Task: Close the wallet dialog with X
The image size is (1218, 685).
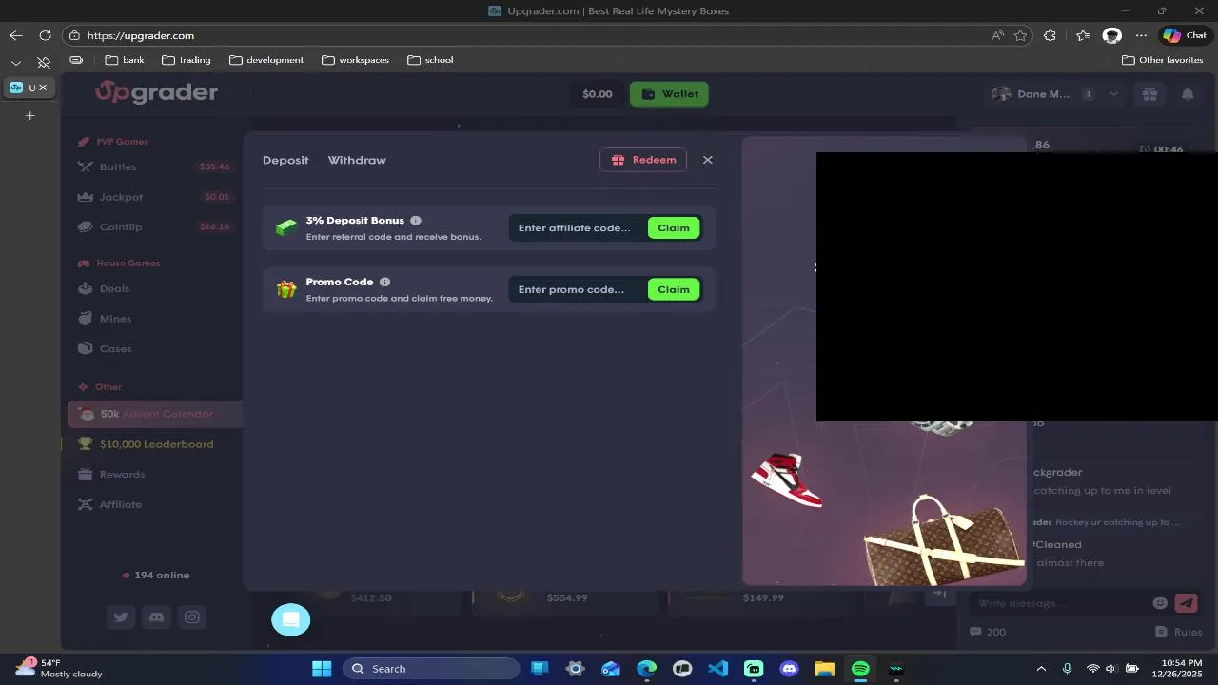Action: (x=707, y=160)
